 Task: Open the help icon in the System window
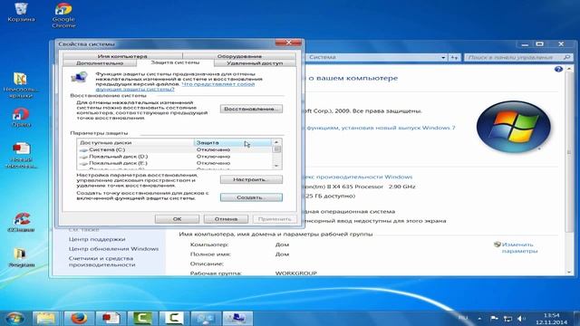[558, 69]
